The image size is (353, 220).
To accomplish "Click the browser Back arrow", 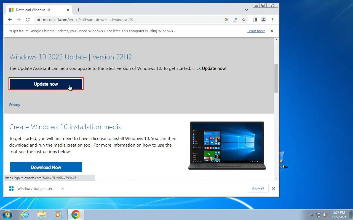I will click(x=10, y=20).
